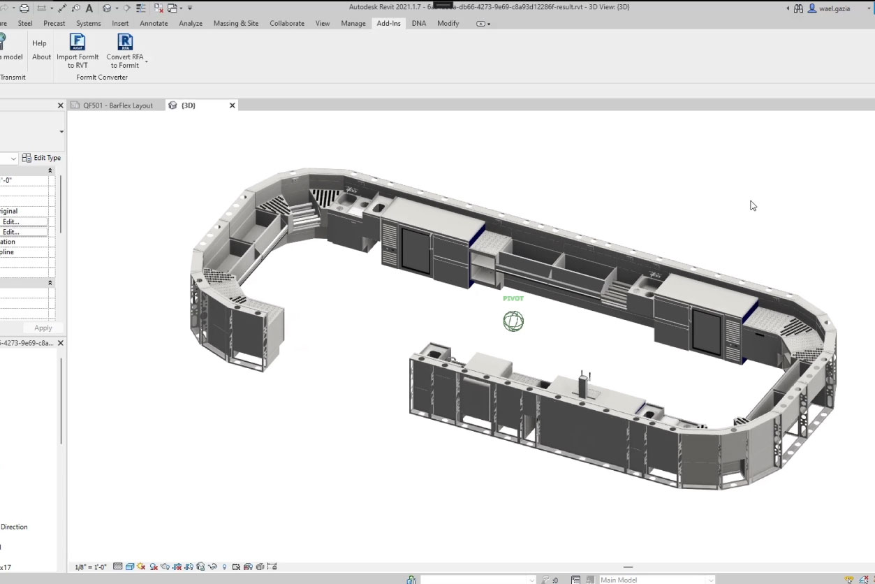The image size is (875, 584).
Task: Open Visual Style cube in view control bar
Action: pos(129,567)
